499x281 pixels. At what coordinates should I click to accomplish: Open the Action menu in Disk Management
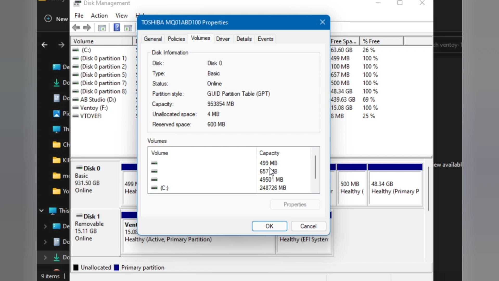tap(99, 16)
